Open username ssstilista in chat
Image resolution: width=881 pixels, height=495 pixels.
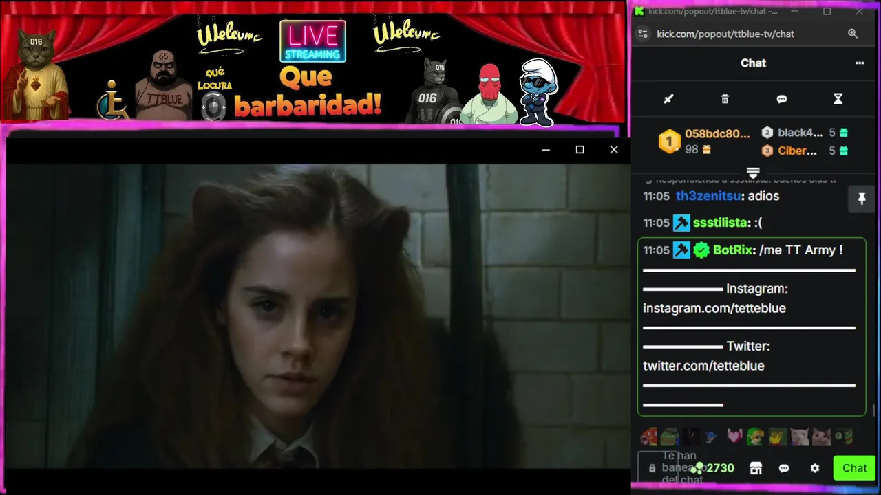[721, 223]
